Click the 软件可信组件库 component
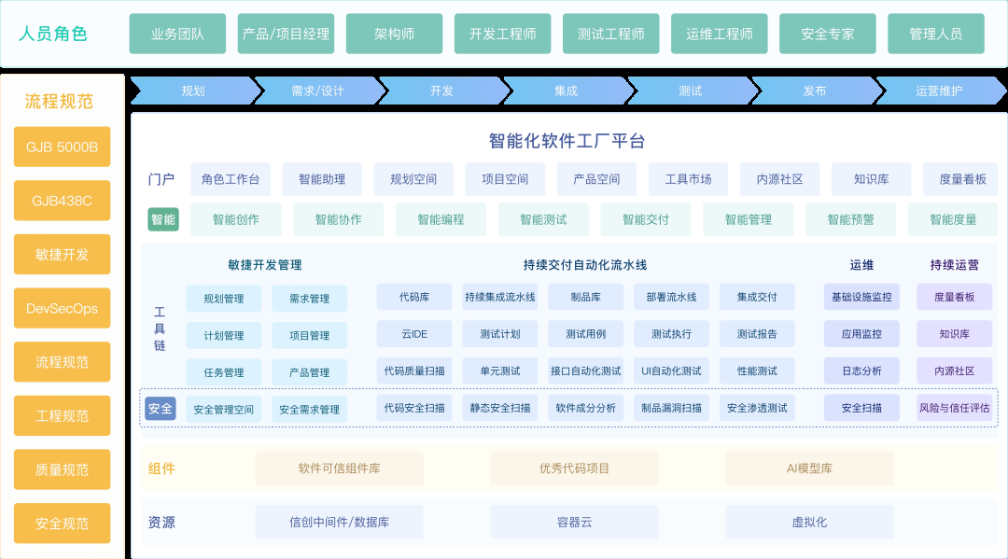The image size is (1008, 559). 339,468
